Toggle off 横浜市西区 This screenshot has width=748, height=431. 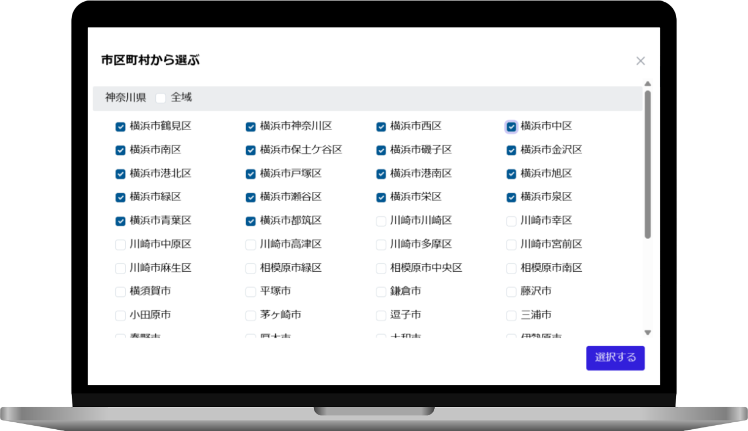click(x=381, y=127)
